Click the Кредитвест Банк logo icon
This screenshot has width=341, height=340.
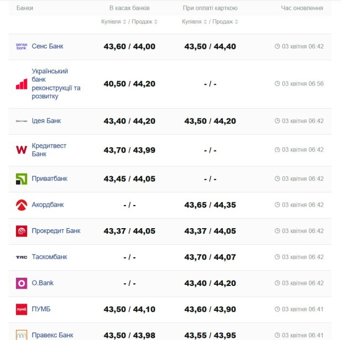point(21,150)
